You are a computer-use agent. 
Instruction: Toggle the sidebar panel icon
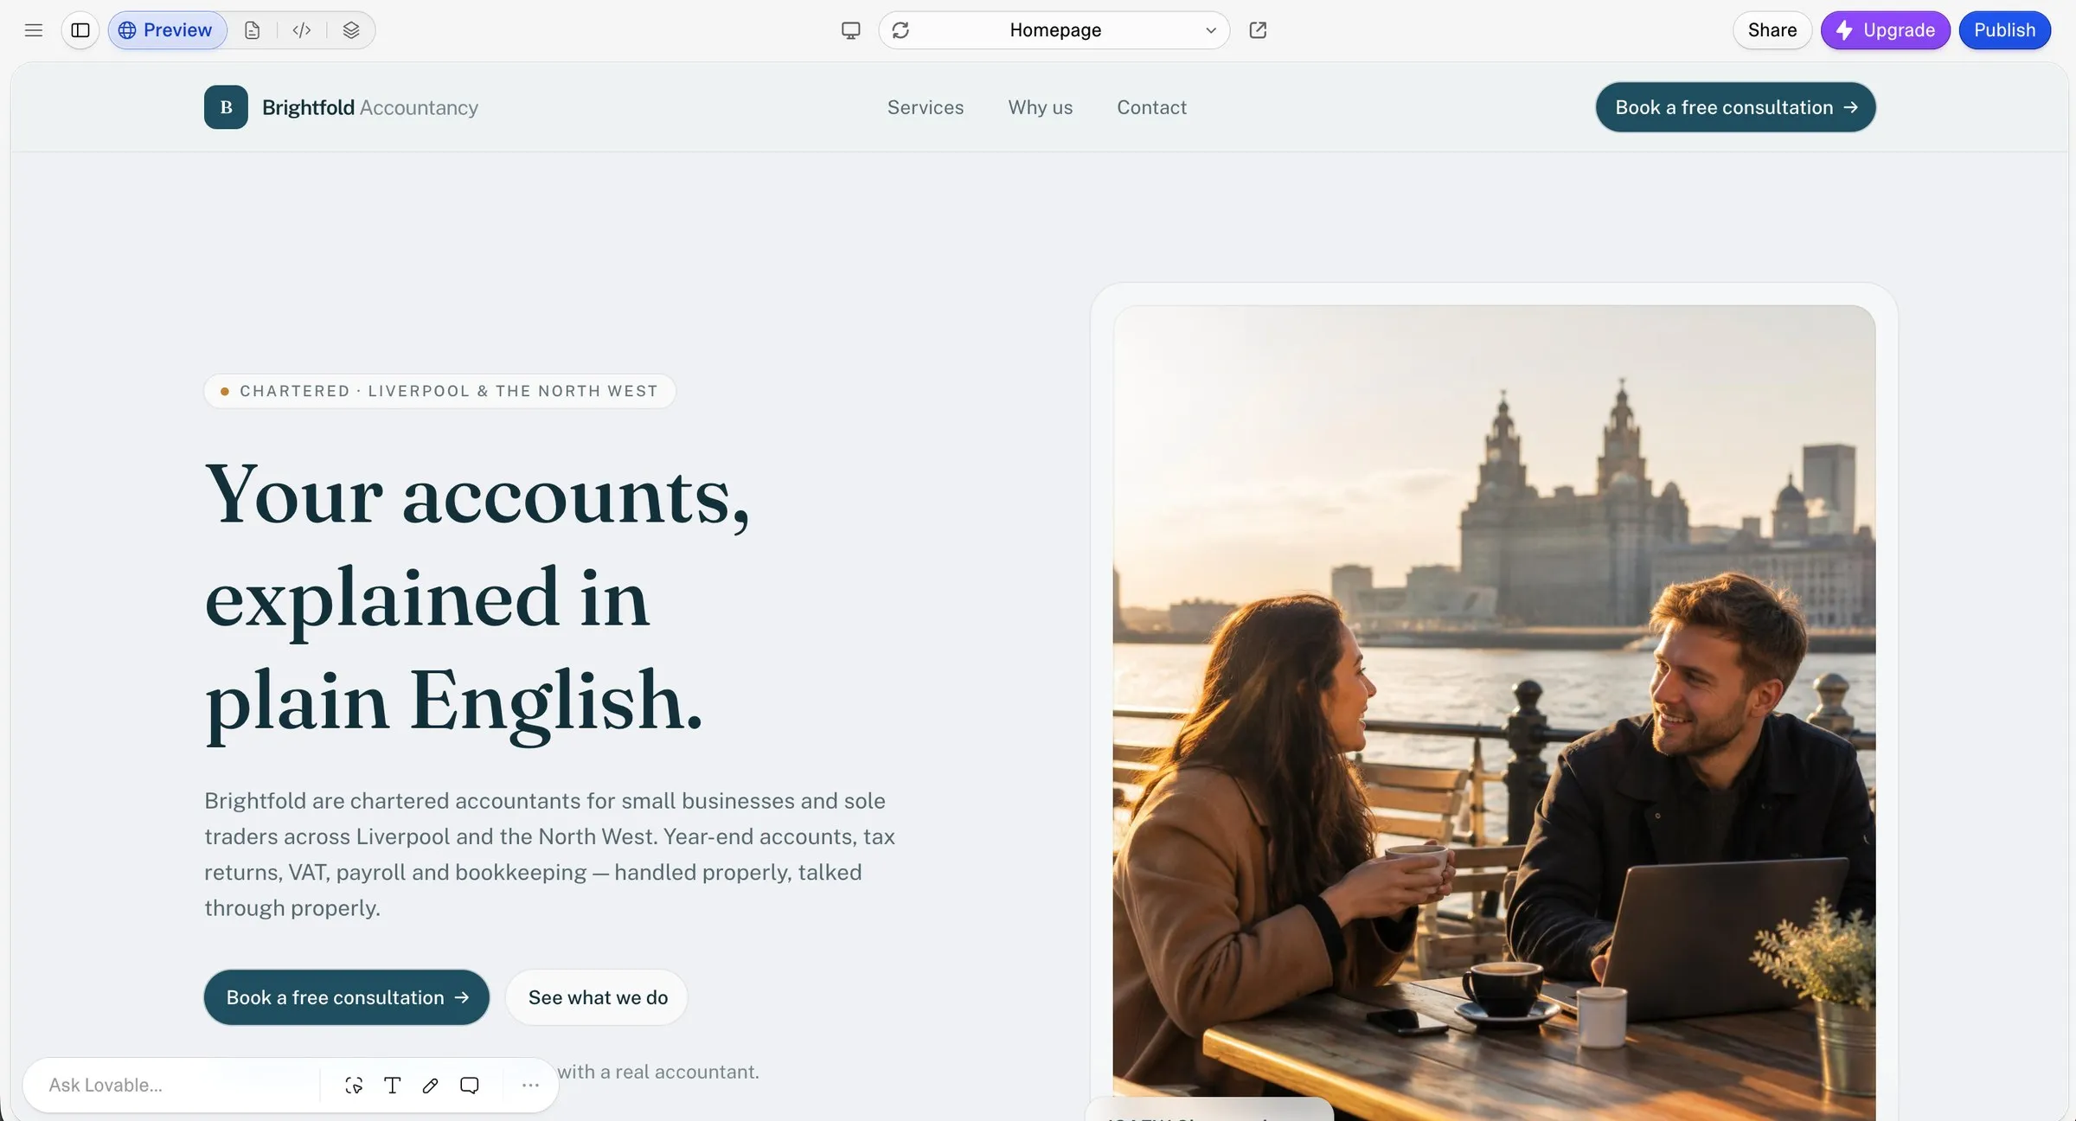(x=80, y=30)
